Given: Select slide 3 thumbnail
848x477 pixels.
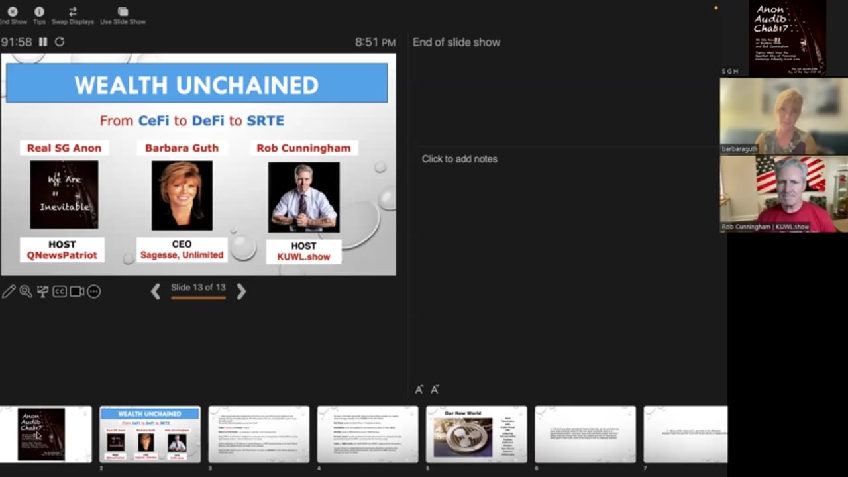Looking at the screenshot, I should [x=259, y=435].
